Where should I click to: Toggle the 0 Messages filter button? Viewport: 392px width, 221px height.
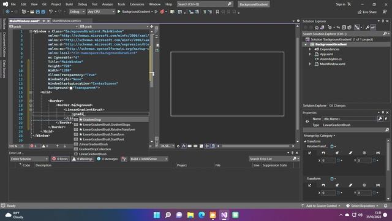click(107, 159)
